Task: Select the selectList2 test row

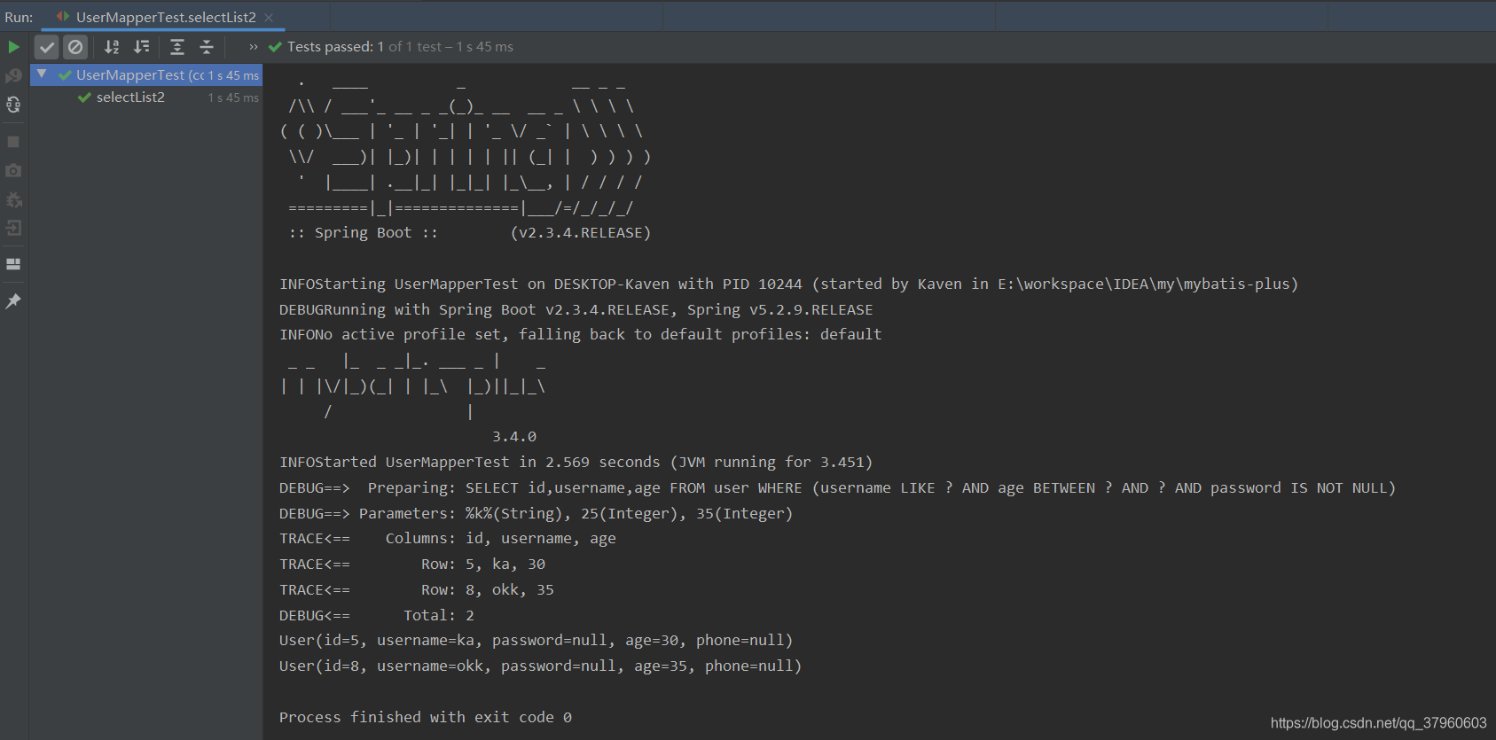Action: point(146,97)
